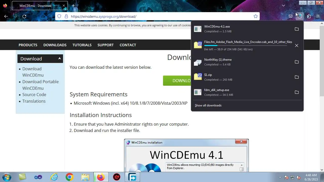Click 'System Requirements' heading

point(98,94)
